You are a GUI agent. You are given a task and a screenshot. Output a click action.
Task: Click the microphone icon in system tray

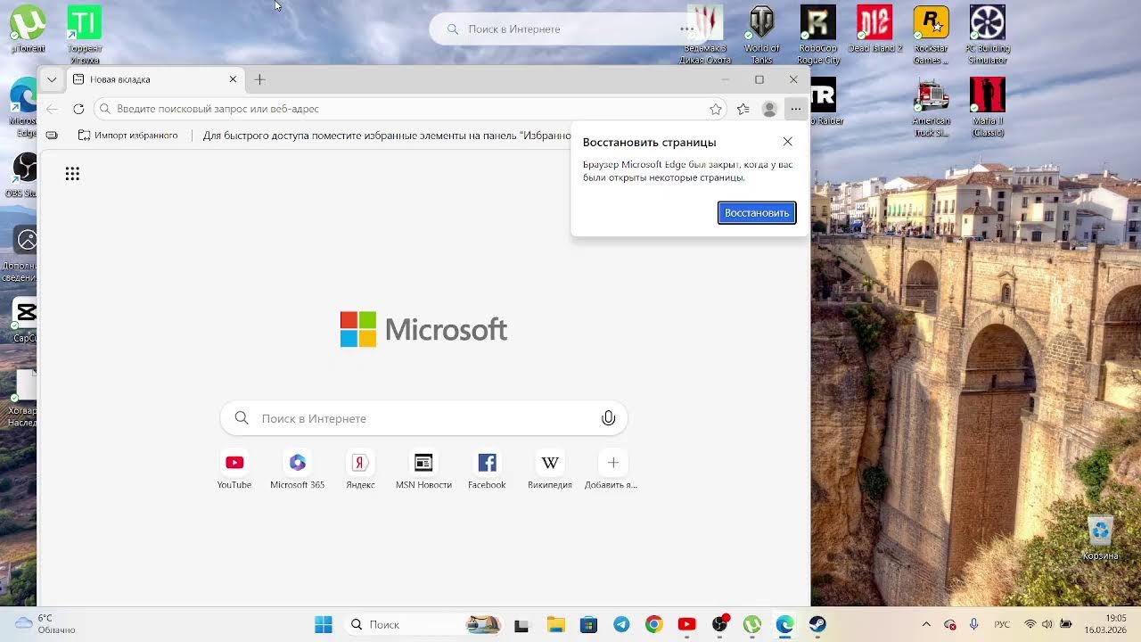(x=974, y=625)
